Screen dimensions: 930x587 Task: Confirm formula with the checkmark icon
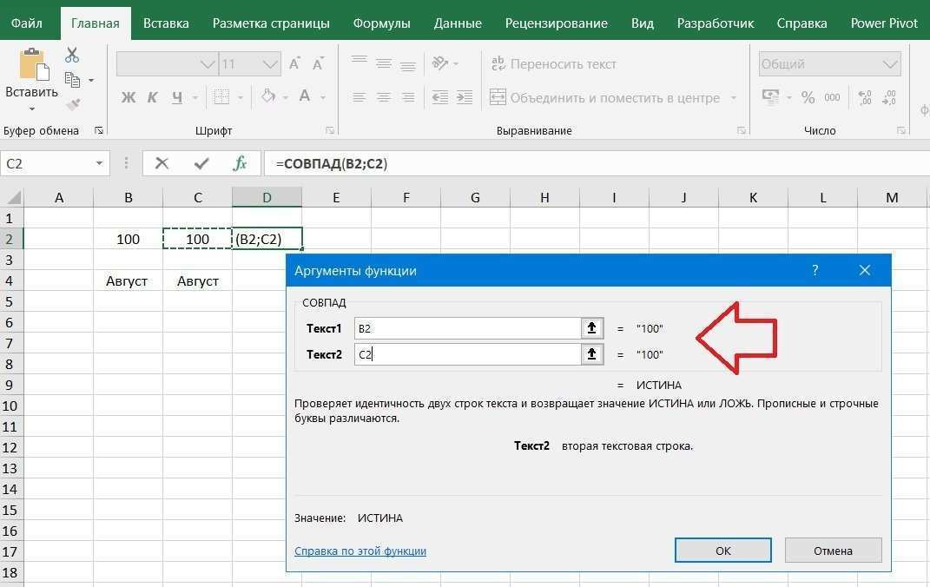(201, 163)
